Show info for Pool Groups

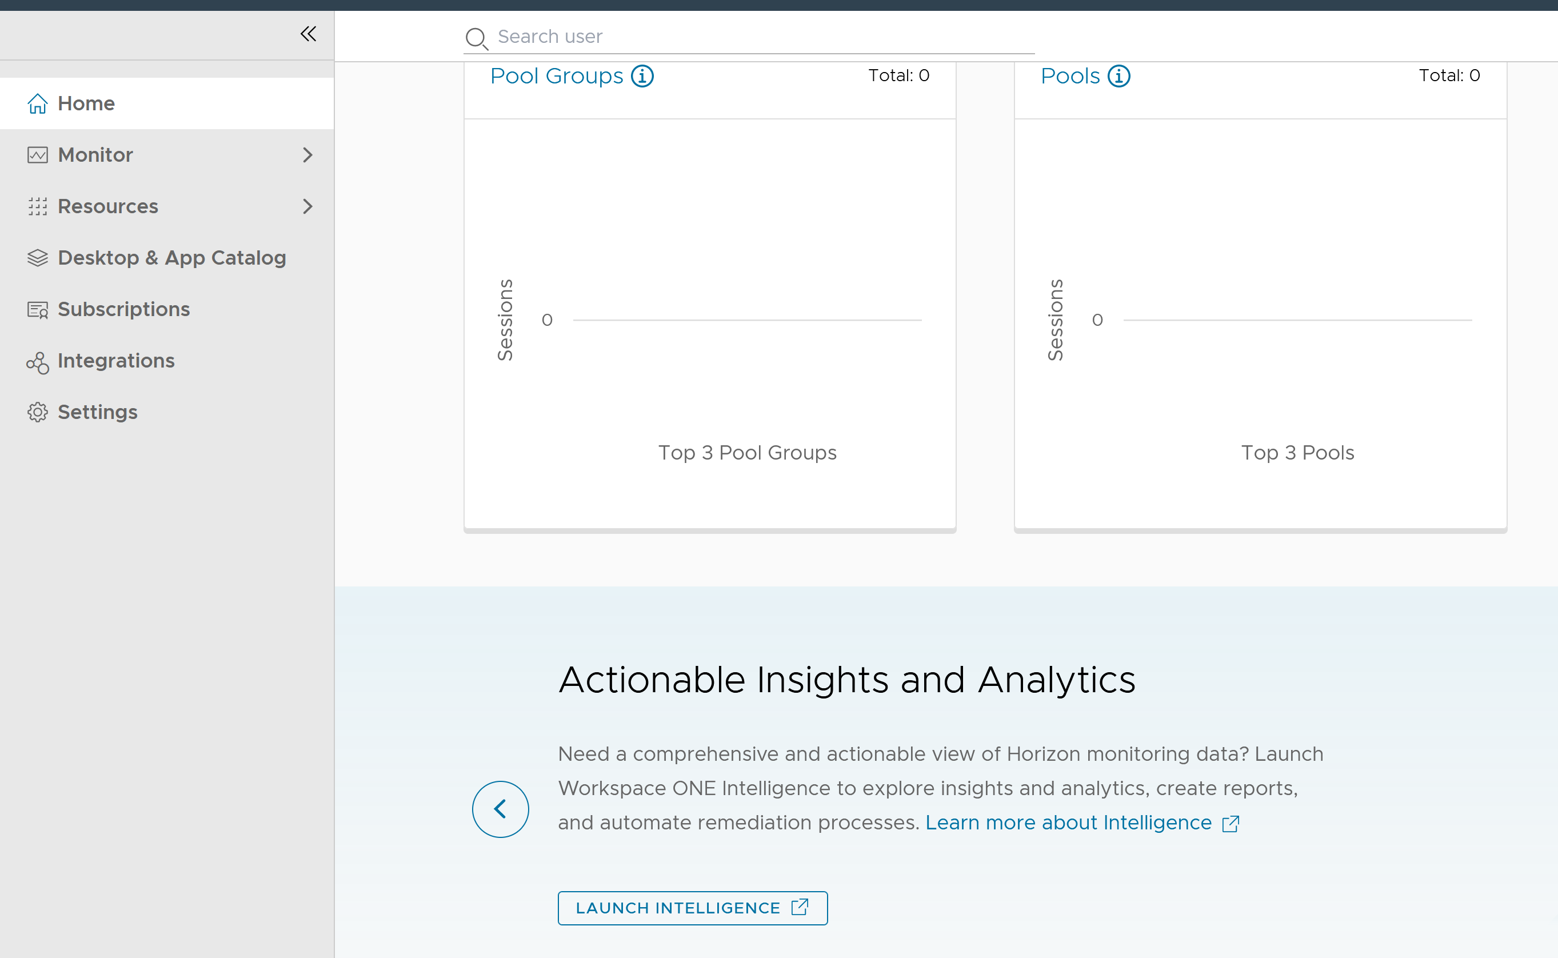click(x=642, y=76)
